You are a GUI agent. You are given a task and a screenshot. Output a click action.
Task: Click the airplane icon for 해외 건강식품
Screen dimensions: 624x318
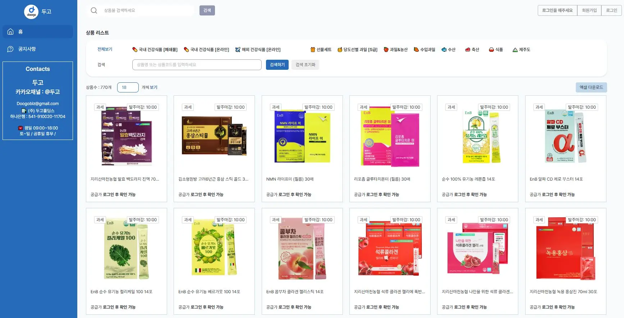pos(238,50)
